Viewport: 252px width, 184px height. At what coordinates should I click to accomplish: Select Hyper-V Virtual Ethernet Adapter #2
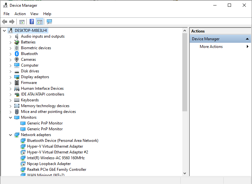coord(57,152)
